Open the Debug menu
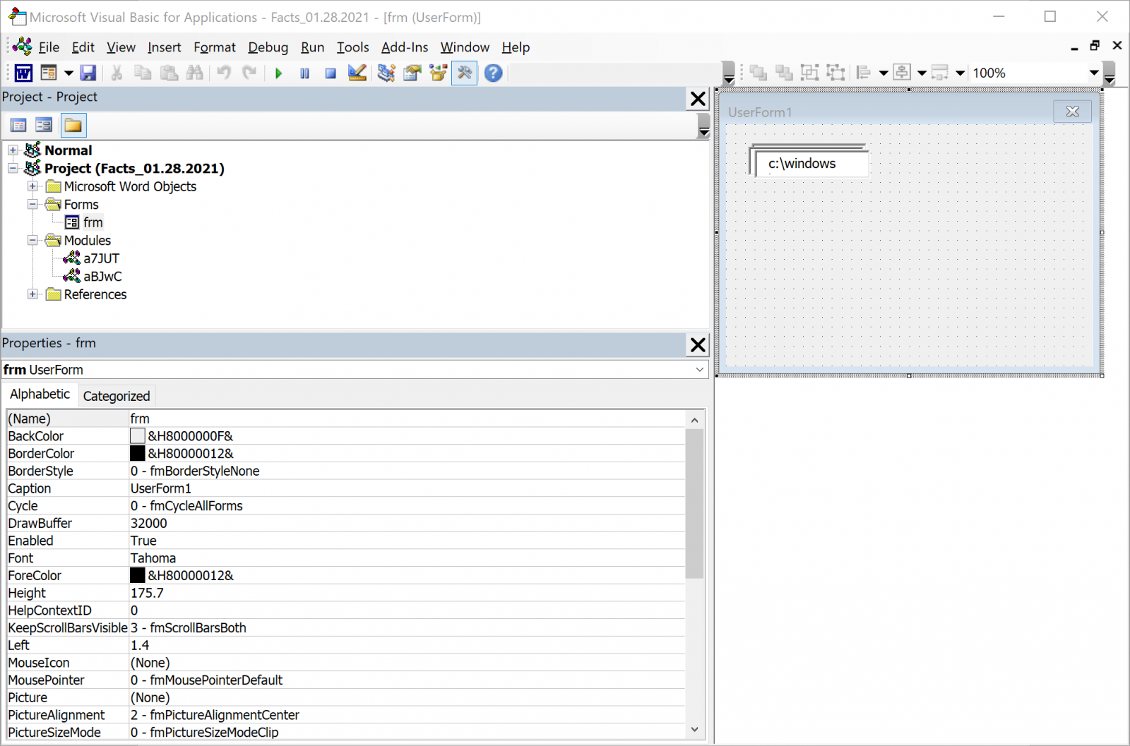The height and width of the screenshot is (746, 1130). [268, 47]
